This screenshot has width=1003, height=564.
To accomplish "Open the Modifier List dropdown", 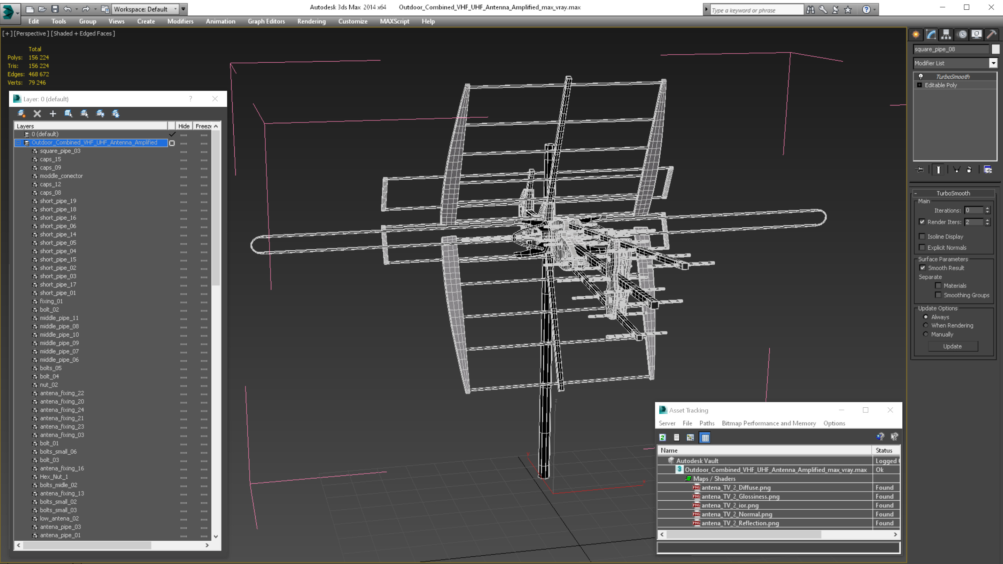I will click(993, 63).
